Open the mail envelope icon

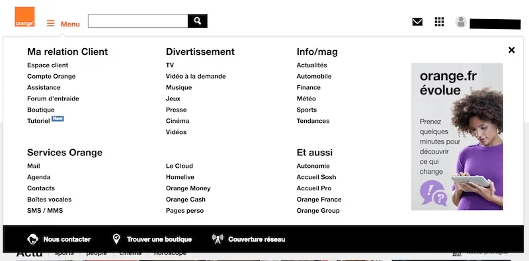click(x=417, y=22)
